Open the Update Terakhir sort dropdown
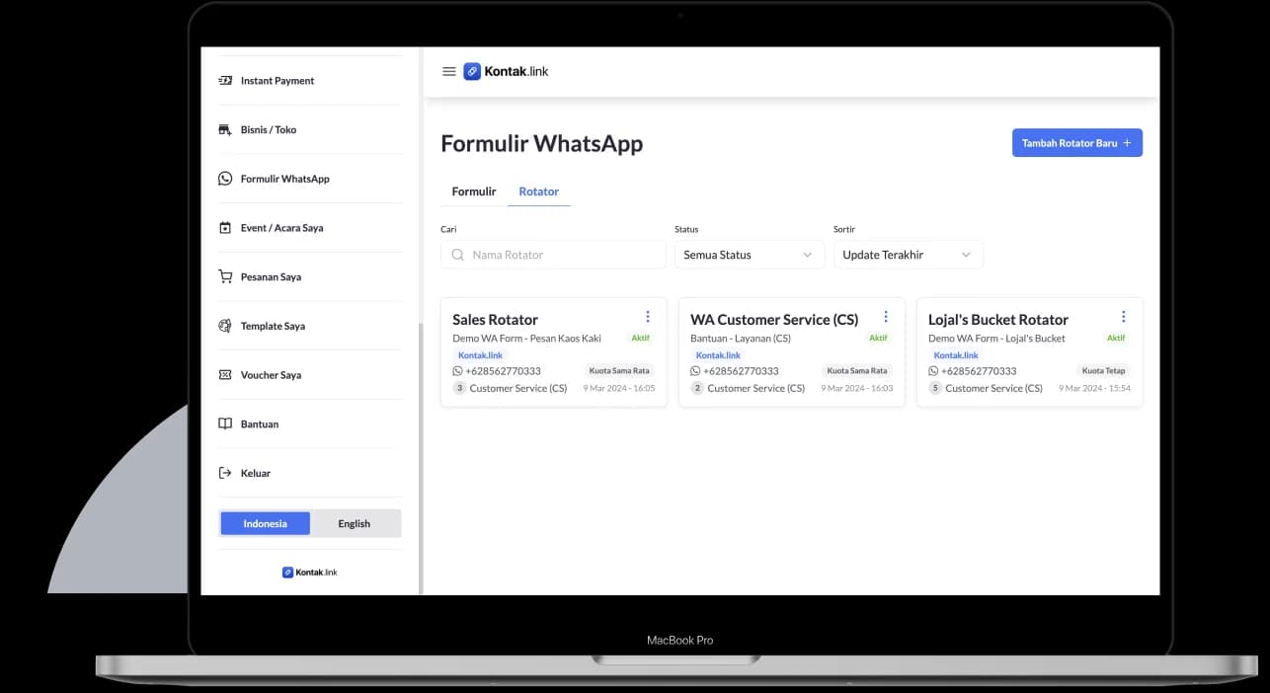1270x693 pixels. pyautogui.click(x=909, y=255)
